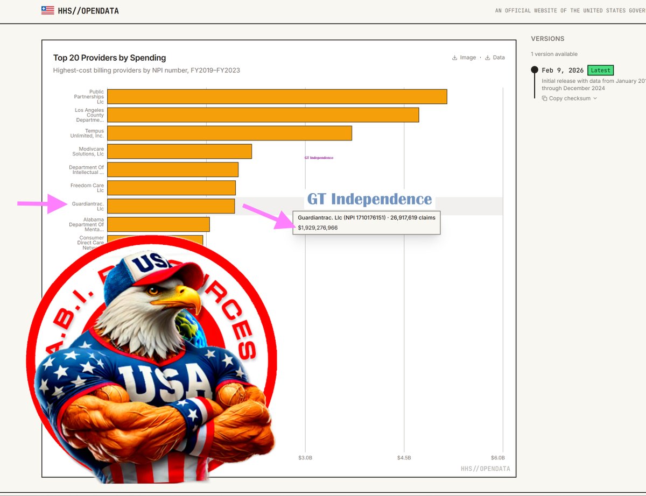Image resolution: width=646 pixels, height=496 pixels.
Task: Click the Highest-cost billing providers subtitle
Action: click(x=146, y=70)
